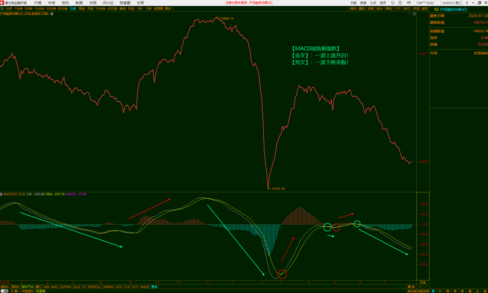Open the 行情 menu

click(38, 3)
